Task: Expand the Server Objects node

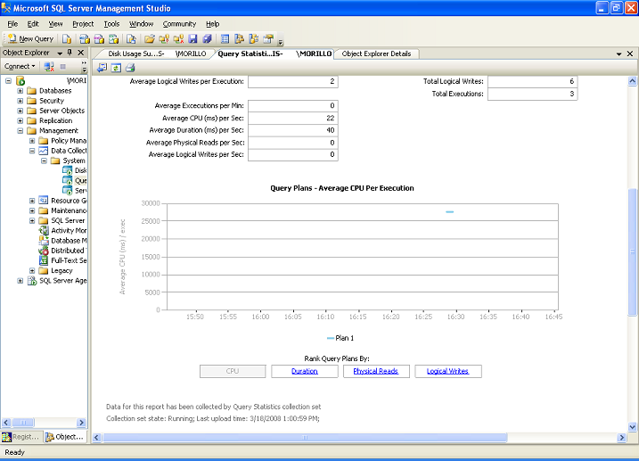Action: 20,111
